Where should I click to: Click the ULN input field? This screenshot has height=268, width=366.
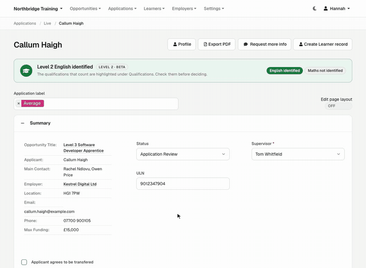coord(183,184)
